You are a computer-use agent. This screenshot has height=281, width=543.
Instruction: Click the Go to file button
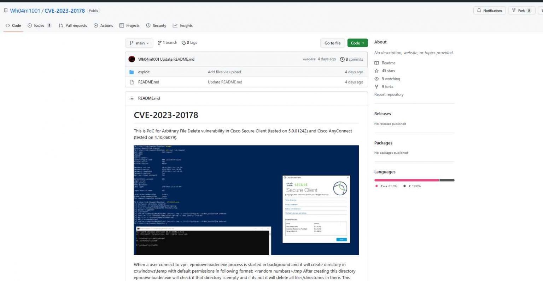click(332, 43)
